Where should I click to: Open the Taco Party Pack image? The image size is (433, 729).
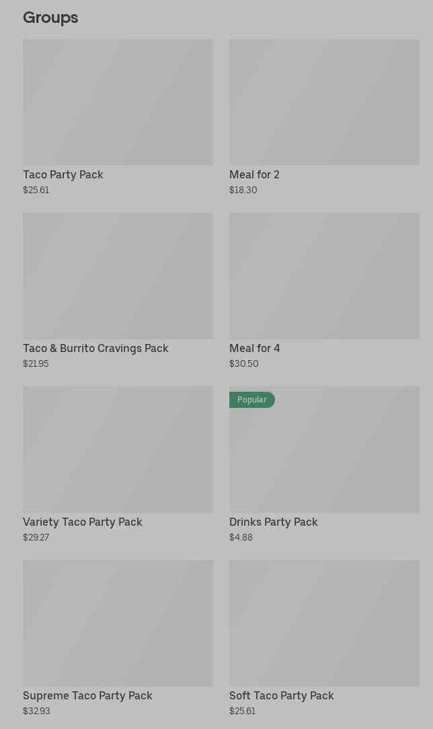(x=118, y=102)
